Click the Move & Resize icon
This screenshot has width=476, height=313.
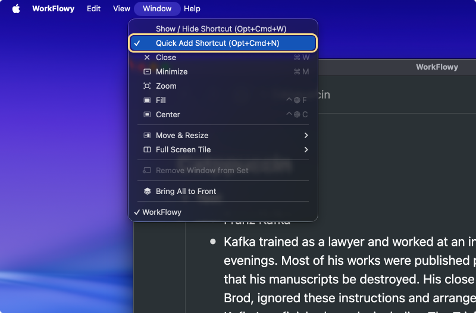[147, 136]
